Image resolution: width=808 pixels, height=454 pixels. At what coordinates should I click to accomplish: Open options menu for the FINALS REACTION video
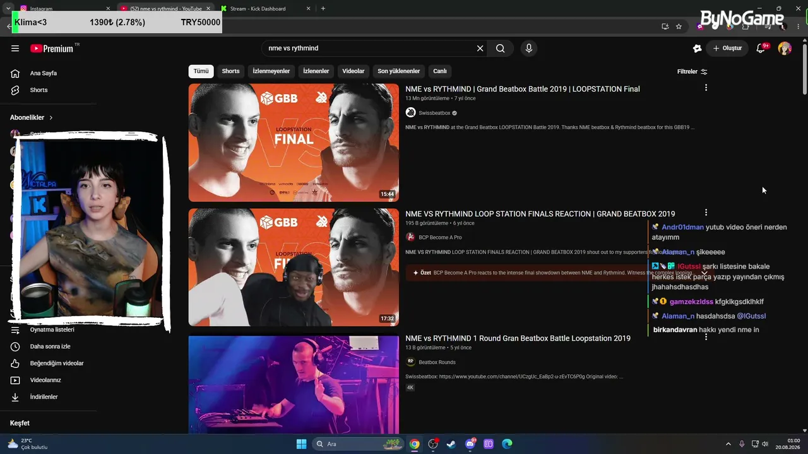[x=706, y=212]
